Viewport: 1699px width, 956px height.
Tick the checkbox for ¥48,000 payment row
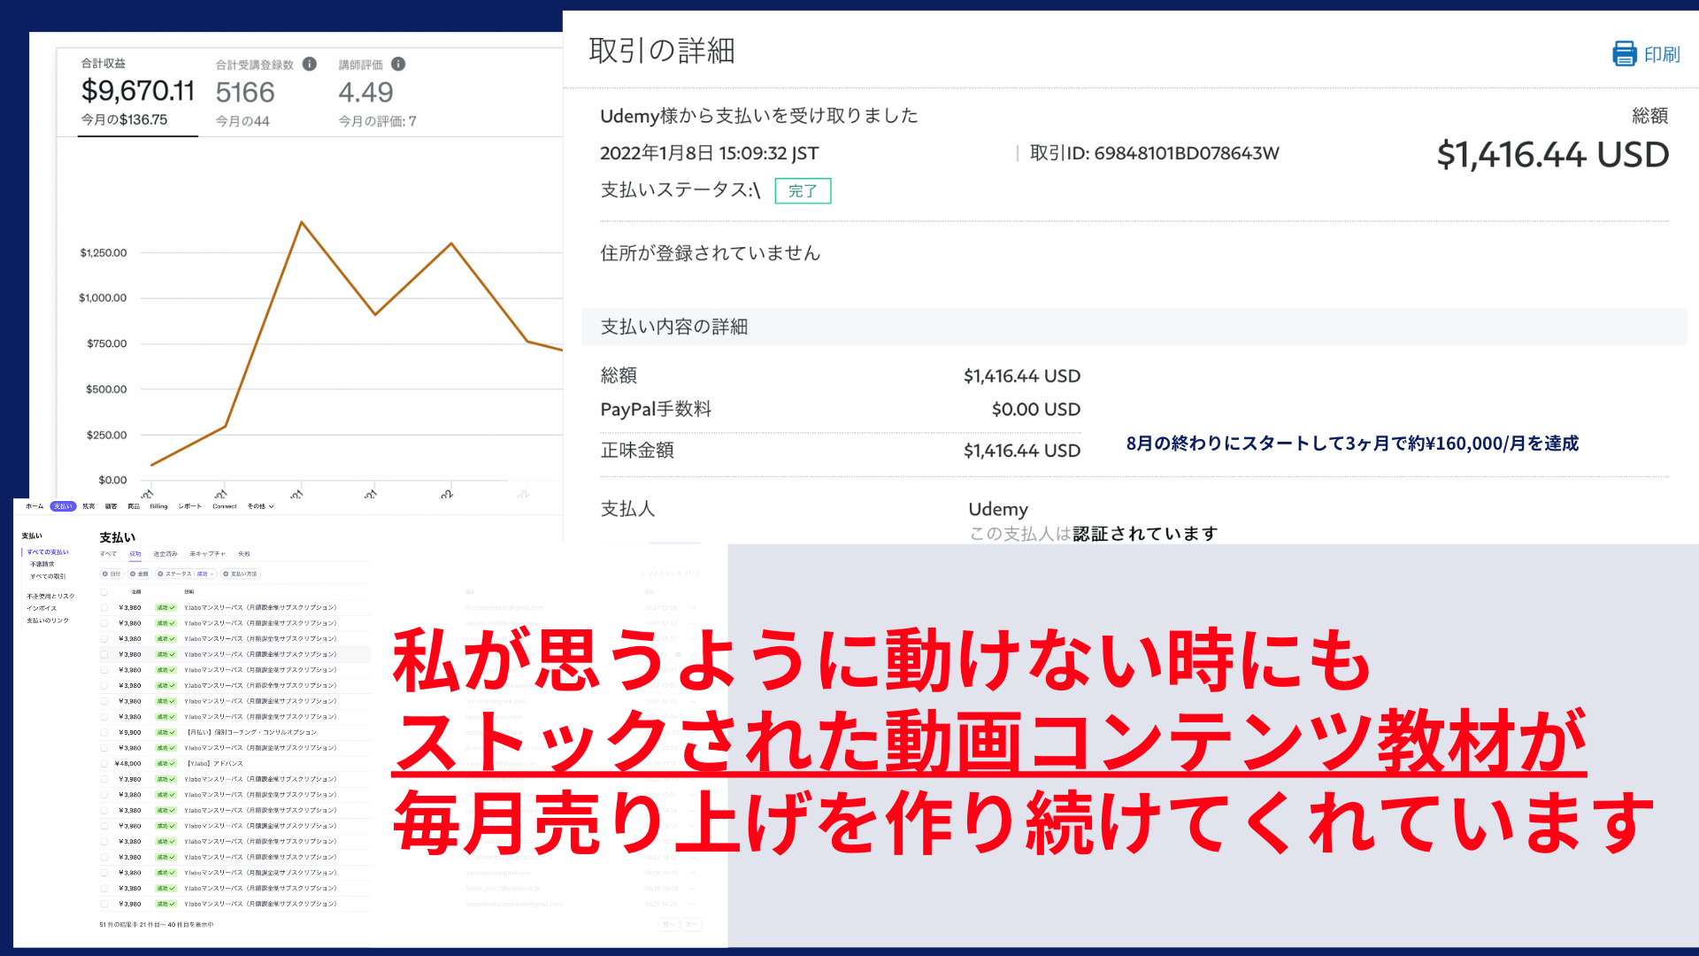coord(104,763)
